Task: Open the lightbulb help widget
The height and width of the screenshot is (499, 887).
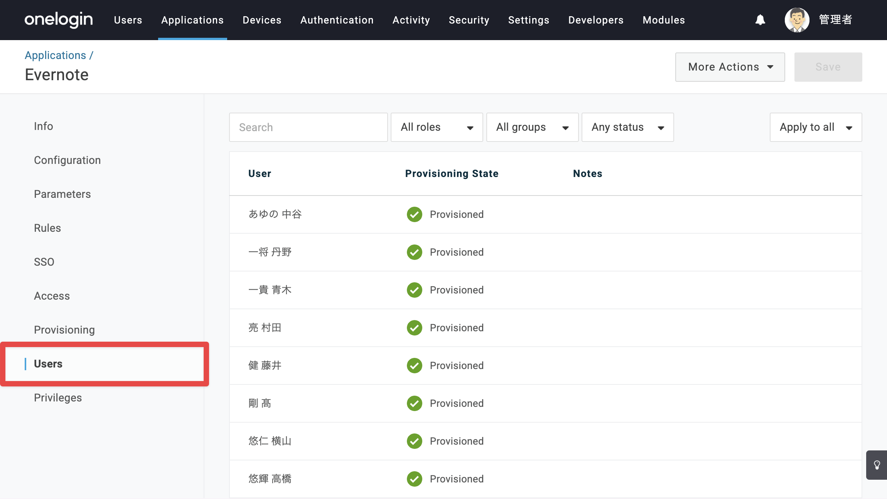Action: (877, 465)
